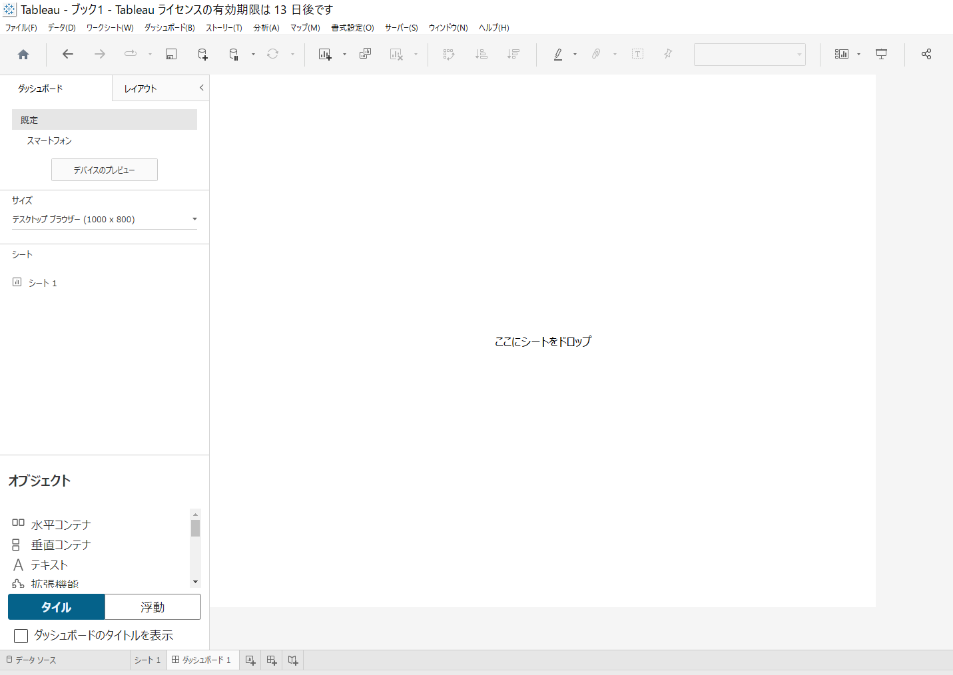Click the objects list scroll down arrow
This screenshot has width=953, height=675.
(195, 582)
